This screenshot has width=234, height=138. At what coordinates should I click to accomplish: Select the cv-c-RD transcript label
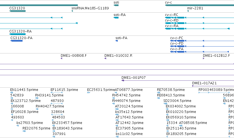[x=172, y=20]
